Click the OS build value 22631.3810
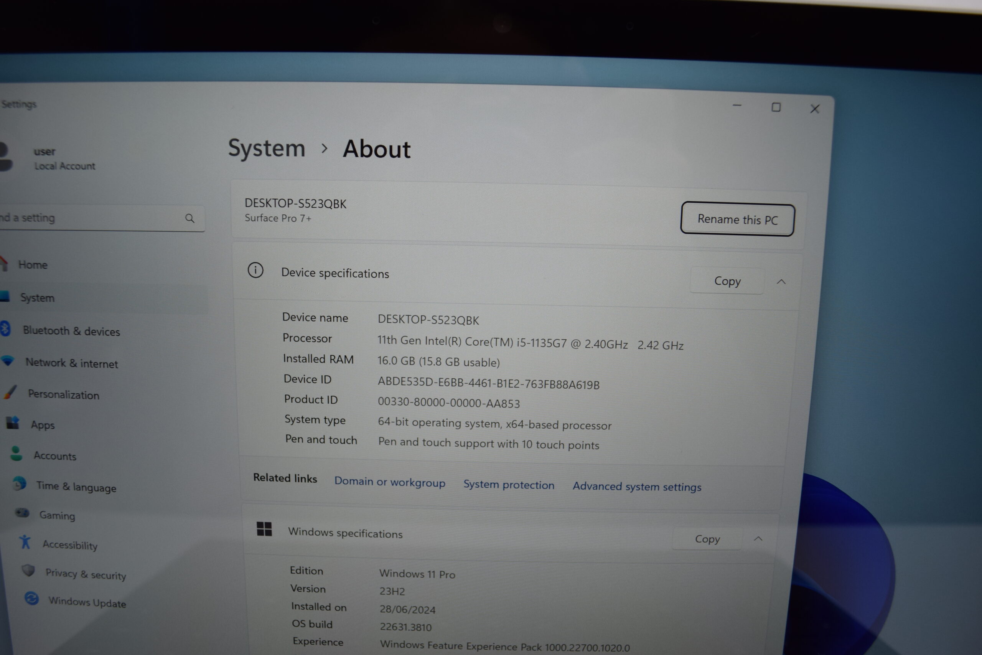Viewport: 982px width, 655px height. 405,627
